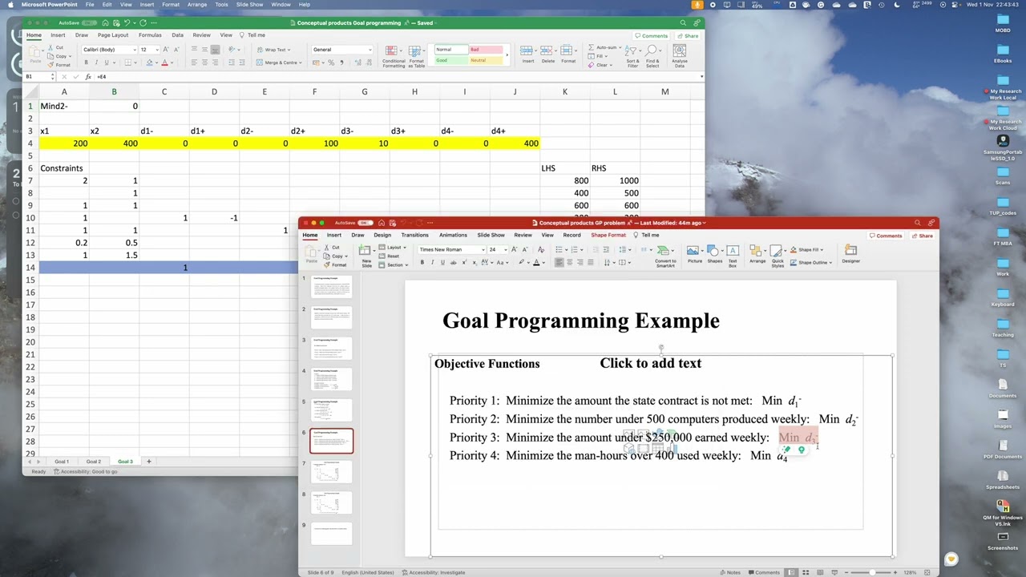The image size is (1026, 577).
Task: Open Page Layout tab in Excel
Action: pos(113,35)
